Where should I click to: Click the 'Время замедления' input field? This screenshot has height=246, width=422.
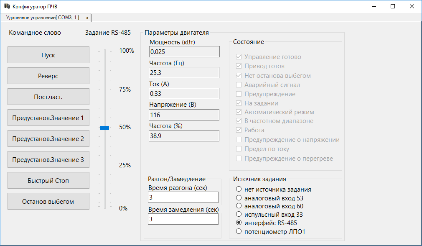(183, 219)
